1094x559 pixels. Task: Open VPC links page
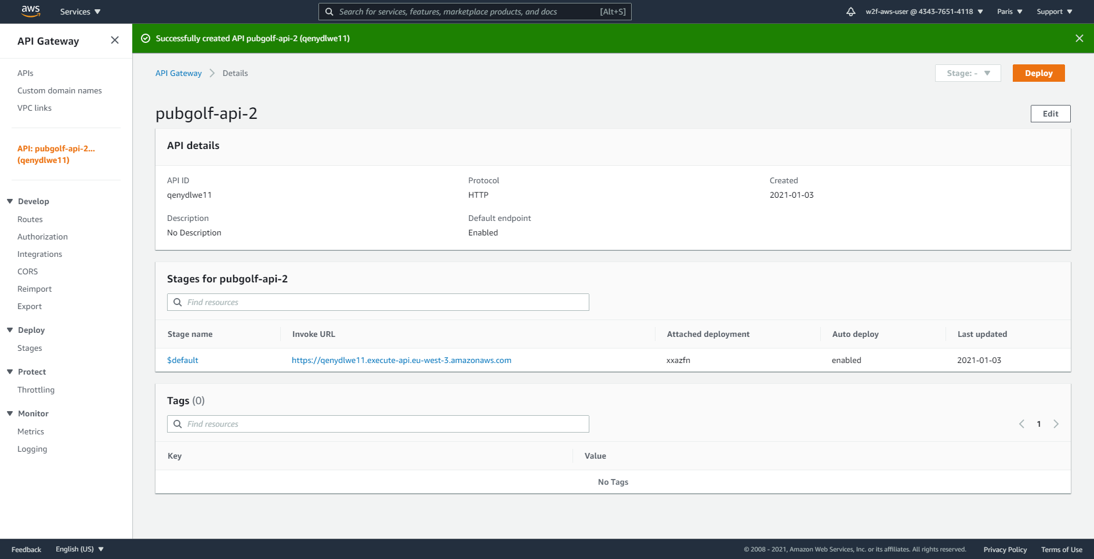(34, 108)
